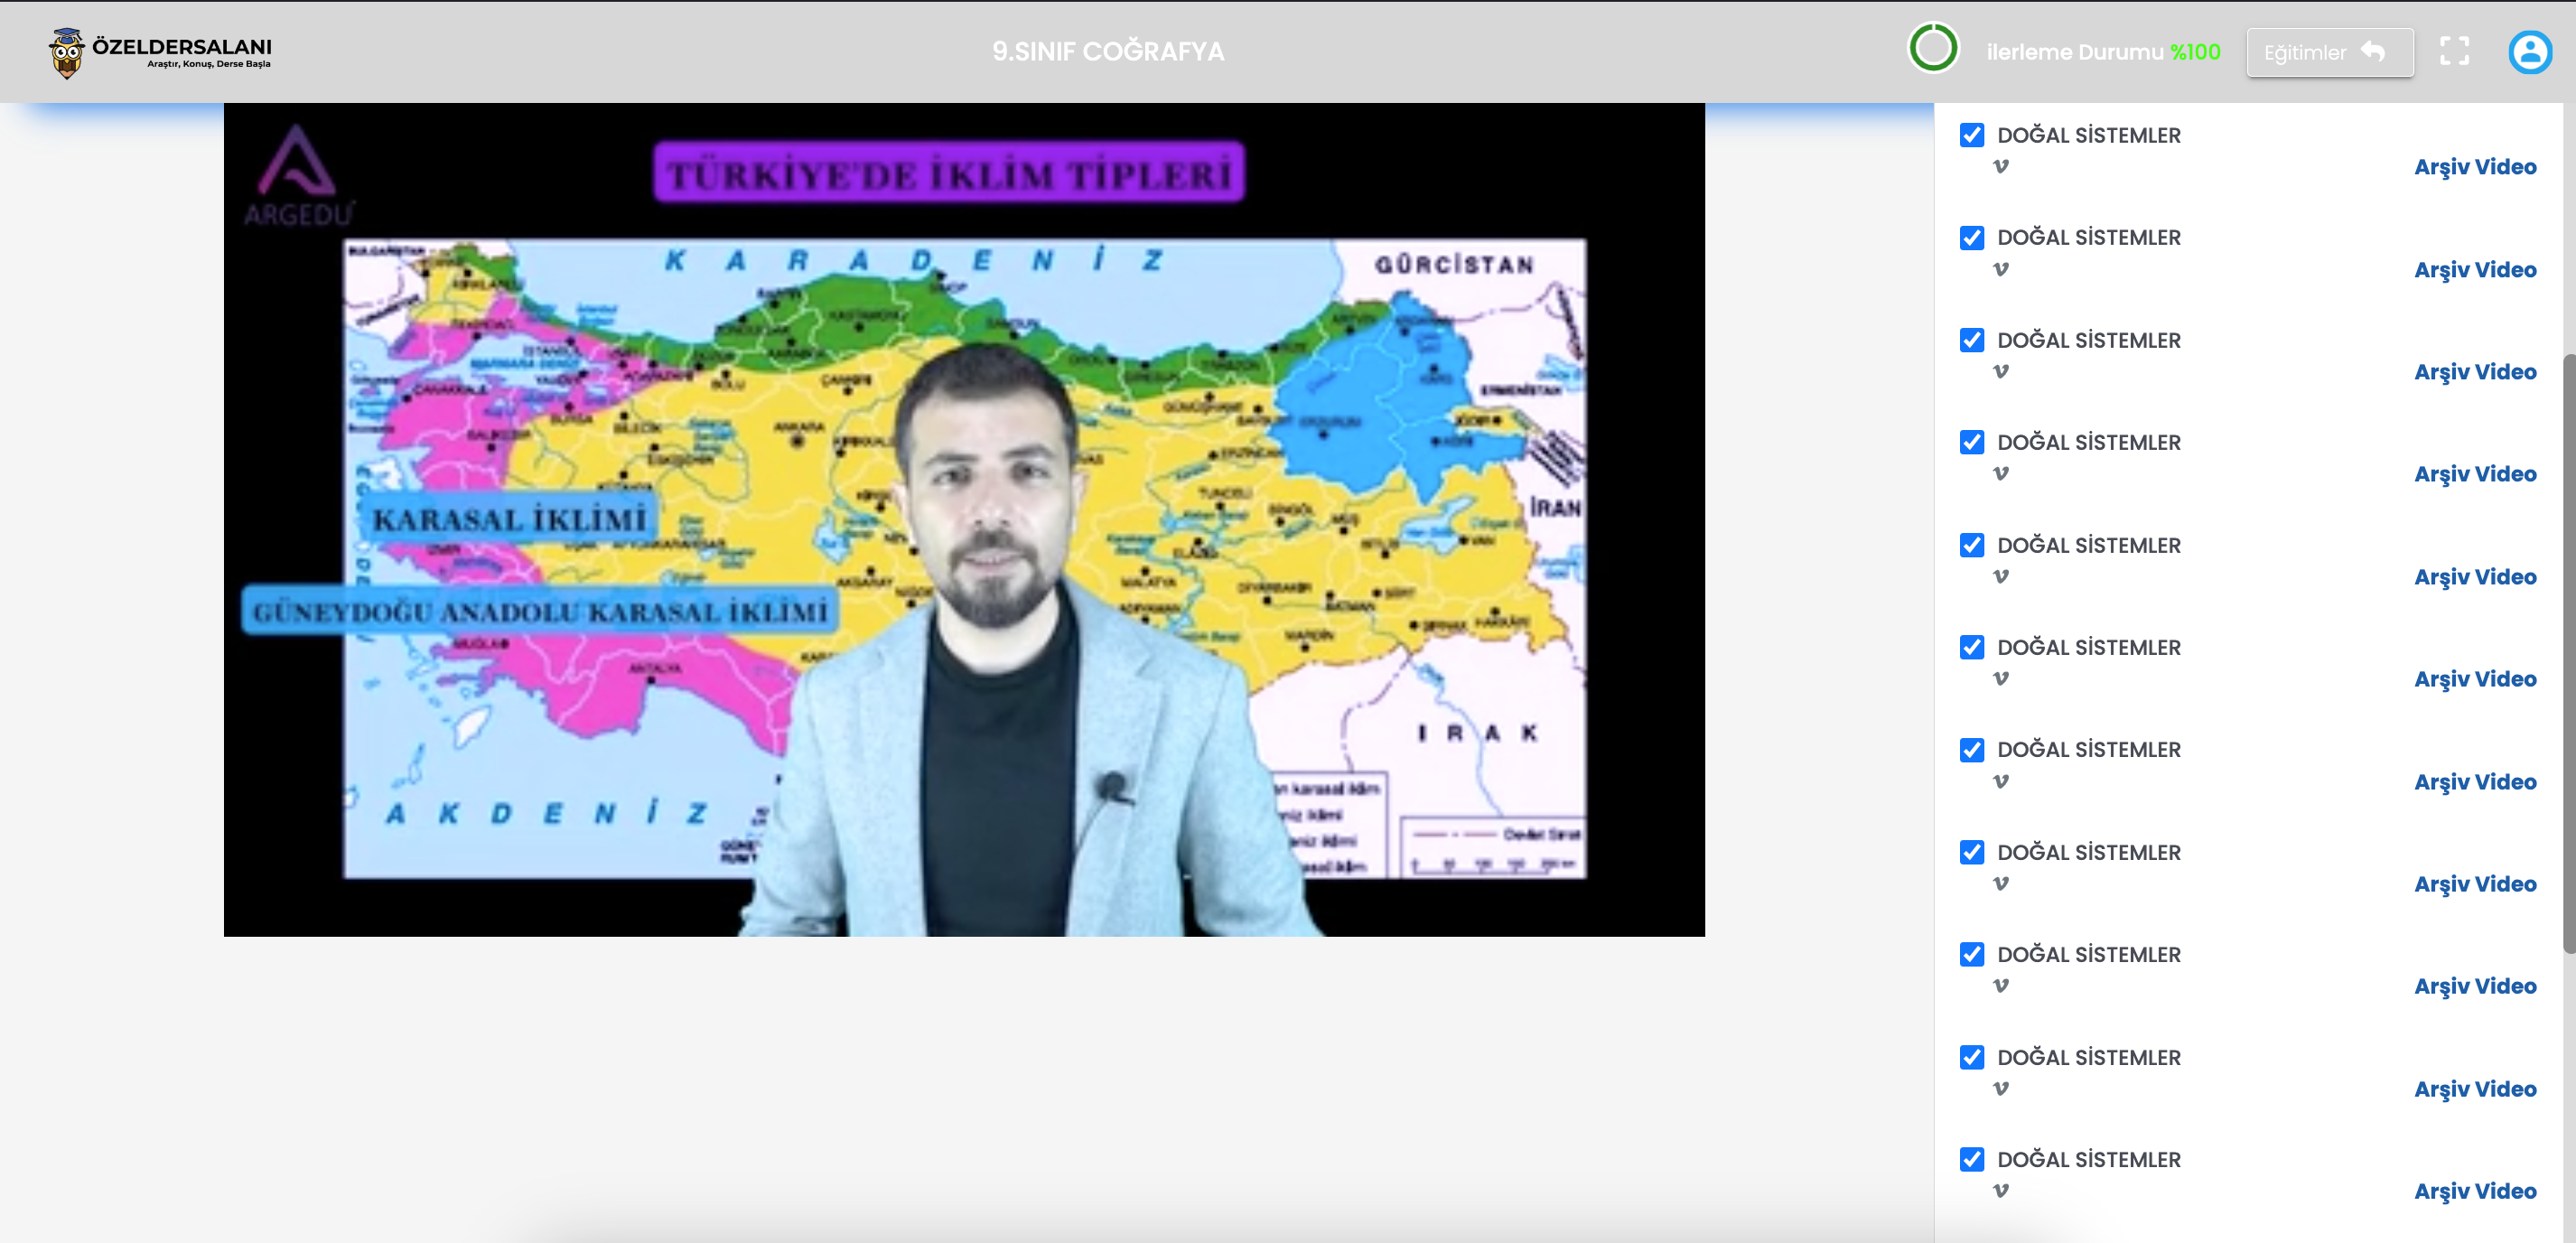2576x1243 pixels.
Task: Uncheck the first DOĞAL SİSTEMLER checkbox
Action: [1971, 135]
